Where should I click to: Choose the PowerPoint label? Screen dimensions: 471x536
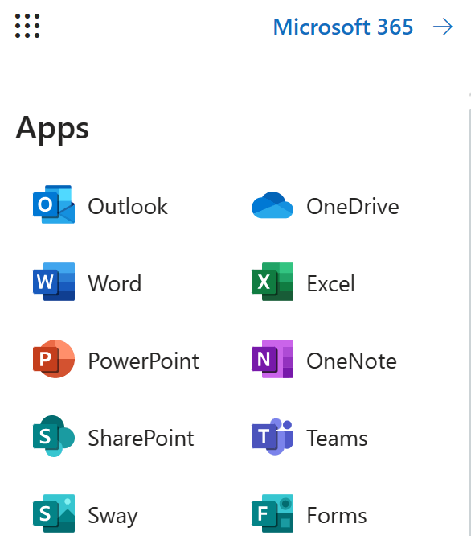point(143,361)
